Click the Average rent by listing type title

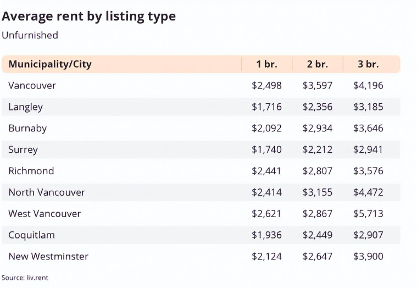pos(89,16)
